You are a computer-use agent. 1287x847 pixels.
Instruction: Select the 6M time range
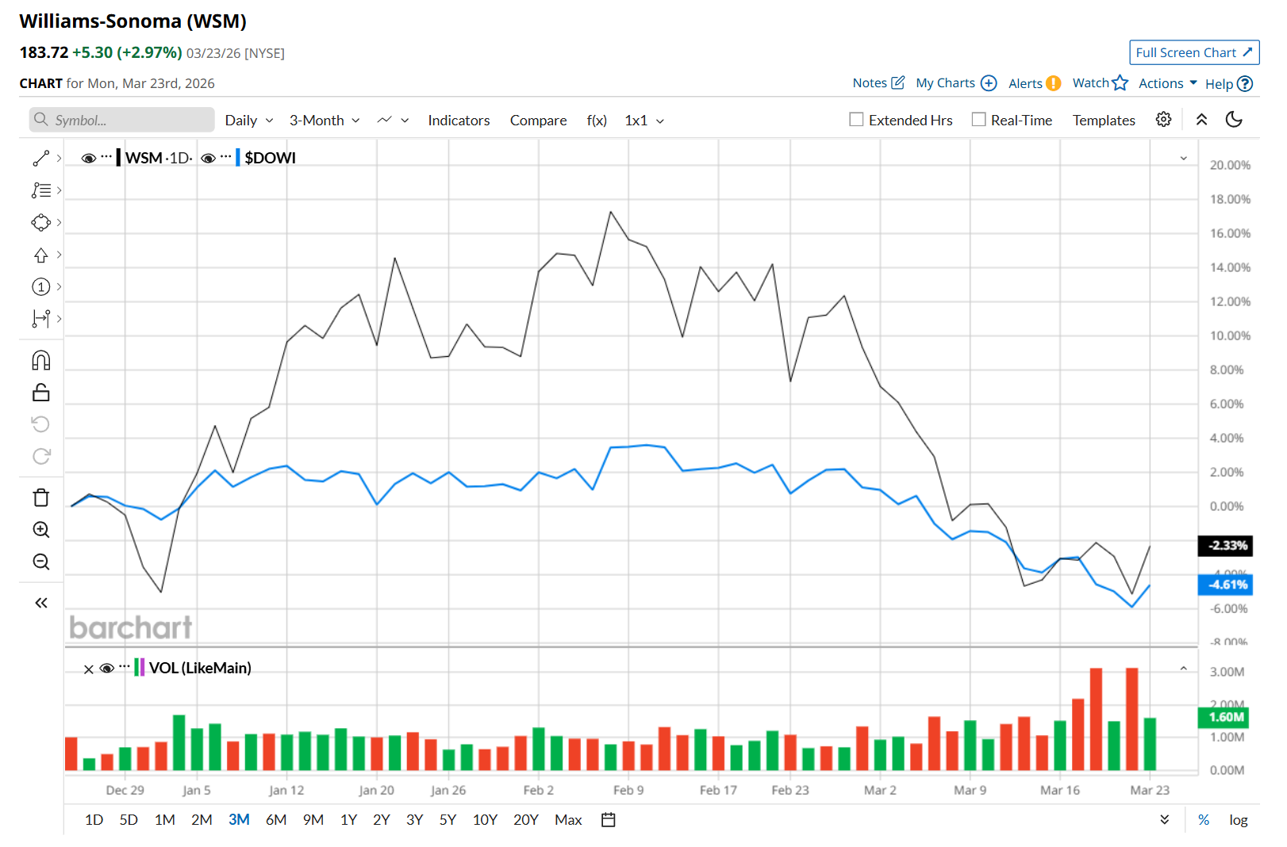(x=276, y=820)
